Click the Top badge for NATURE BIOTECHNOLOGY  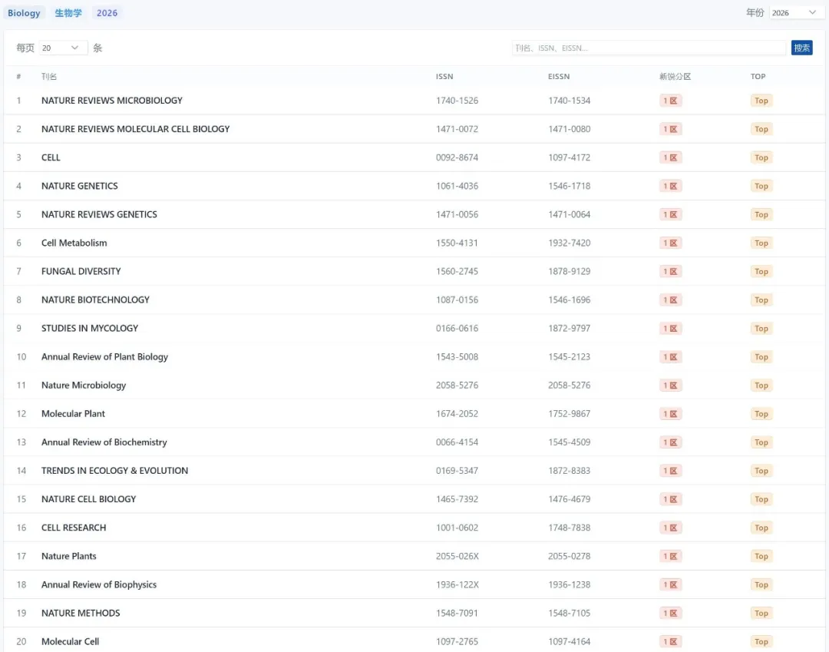tap(761, 300)
